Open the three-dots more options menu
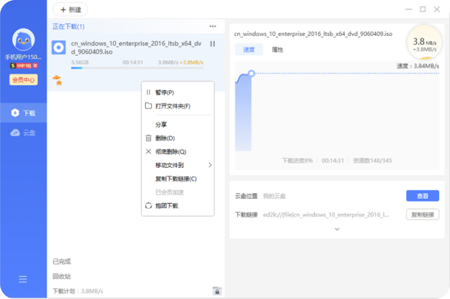The width and height of the screenshot is (450, 299). [213, 26]
